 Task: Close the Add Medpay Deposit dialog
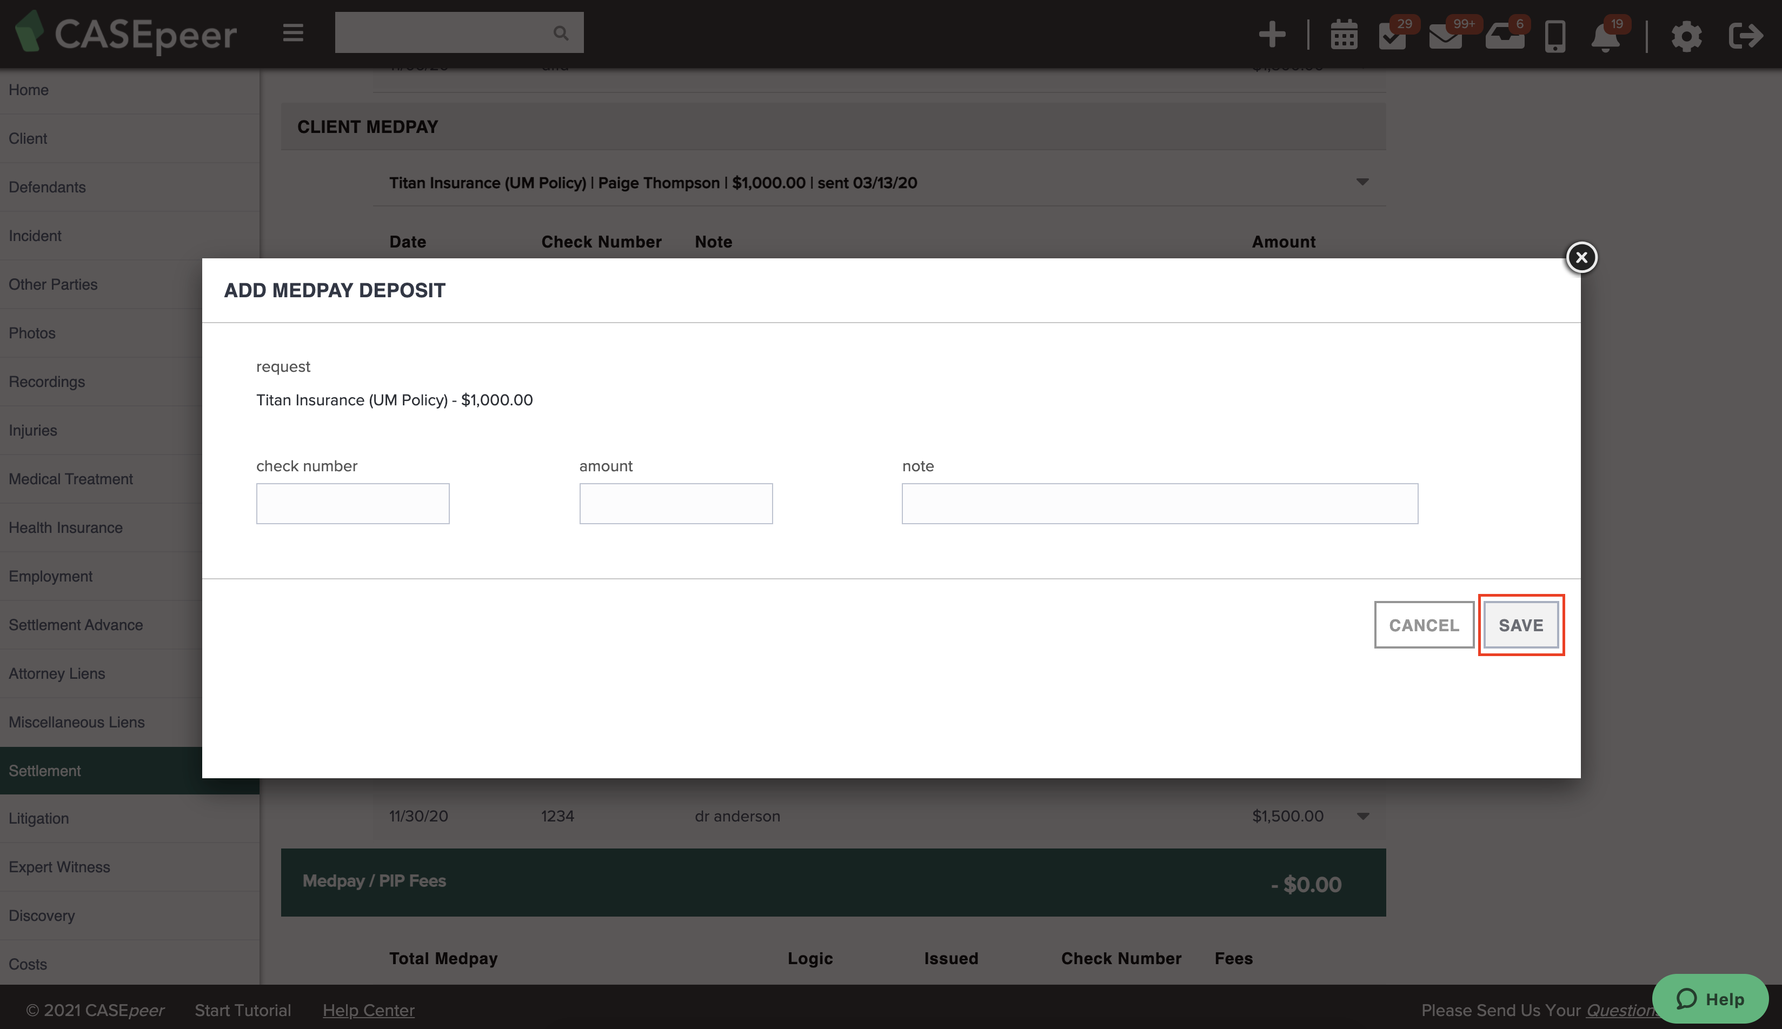[x=1581, y=257]
